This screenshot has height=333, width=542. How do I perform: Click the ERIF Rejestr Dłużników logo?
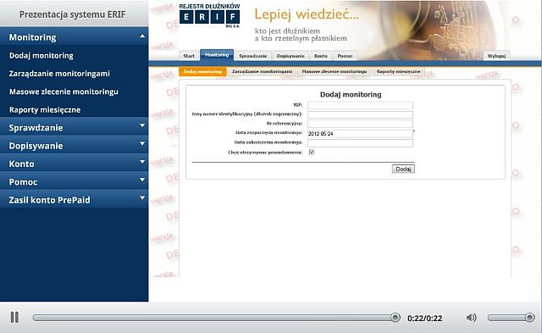209,15
